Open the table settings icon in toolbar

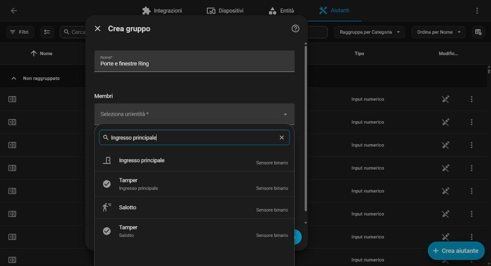pyautogui.click(x=478, y=32)
